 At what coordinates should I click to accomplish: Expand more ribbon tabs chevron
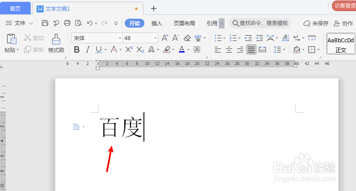point(221,23)
